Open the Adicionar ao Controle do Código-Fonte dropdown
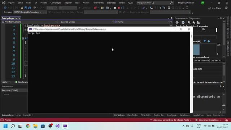The image size is (231, 130). [171, 120]
